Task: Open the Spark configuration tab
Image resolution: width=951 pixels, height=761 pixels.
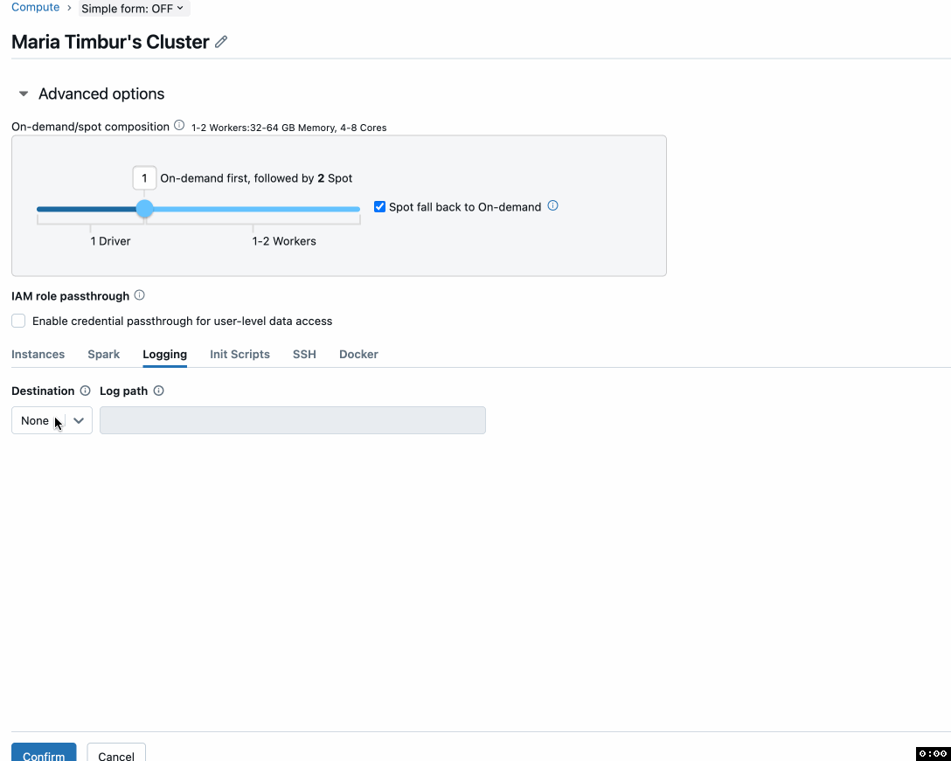Action: pos(103,354)
